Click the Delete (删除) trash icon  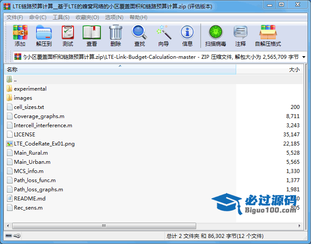[116, 32]
